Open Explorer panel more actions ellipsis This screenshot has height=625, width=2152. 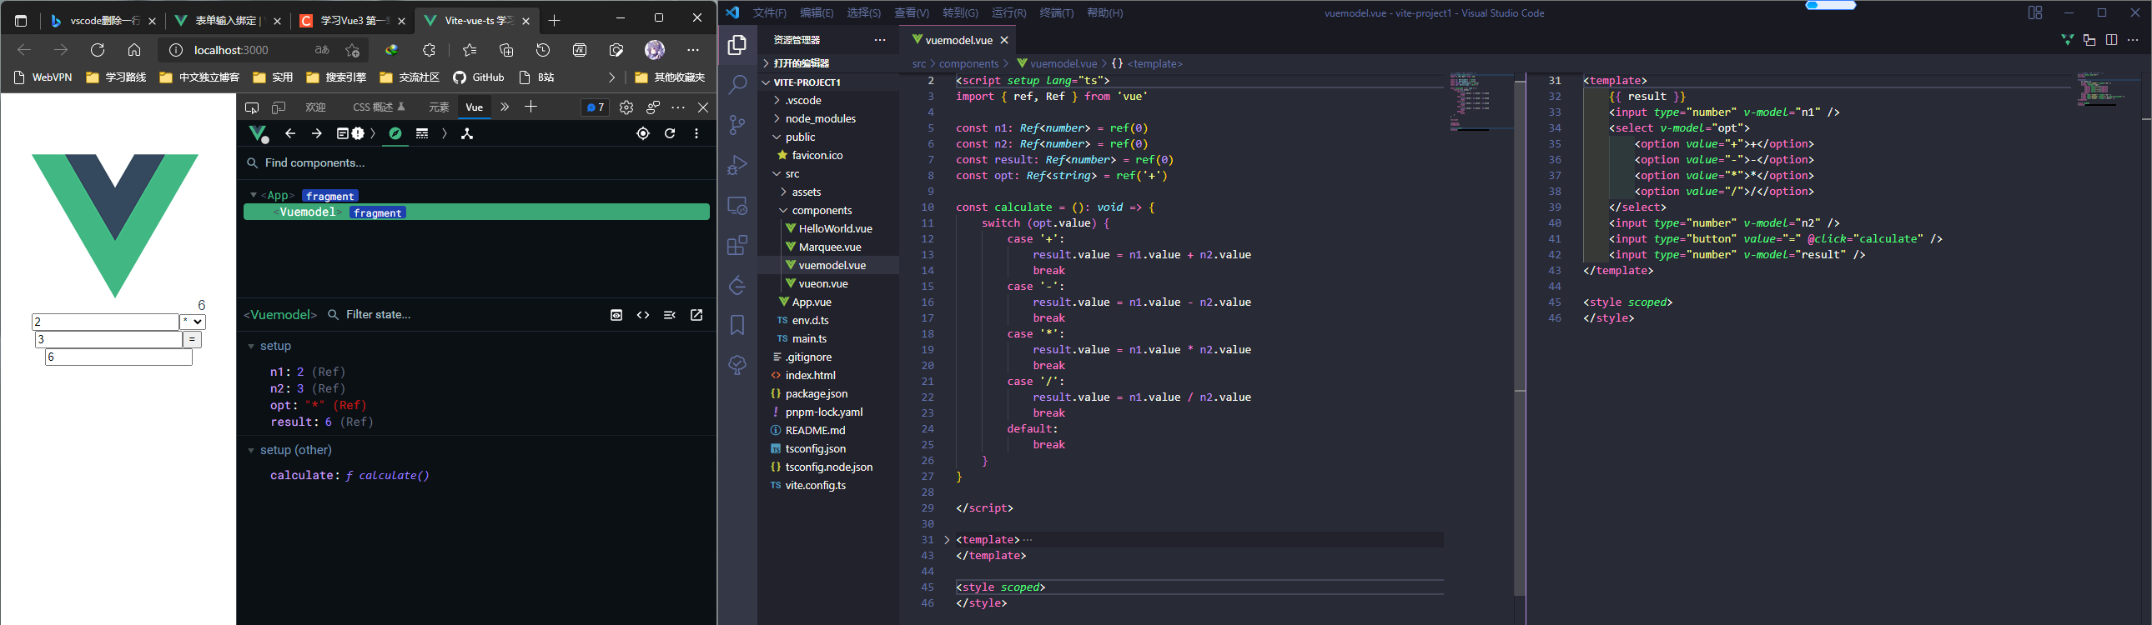pyautogui.click(x=880, y=40)
